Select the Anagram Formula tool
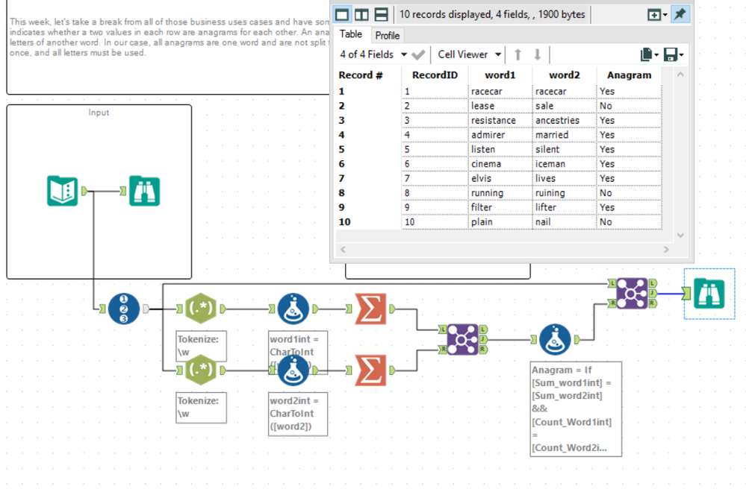This screenshot has width=746, height=489. point(556,339)
